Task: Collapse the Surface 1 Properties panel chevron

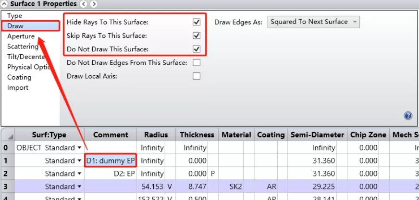Action: click(x=4, y=4)
